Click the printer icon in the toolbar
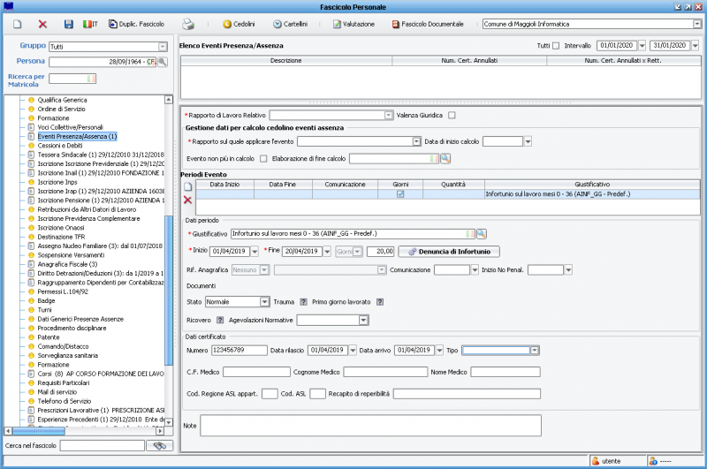Viewport: 707px width, 469px height. click(188, 24)
